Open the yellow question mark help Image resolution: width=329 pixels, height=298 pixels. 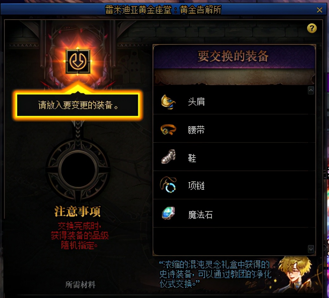312,28
